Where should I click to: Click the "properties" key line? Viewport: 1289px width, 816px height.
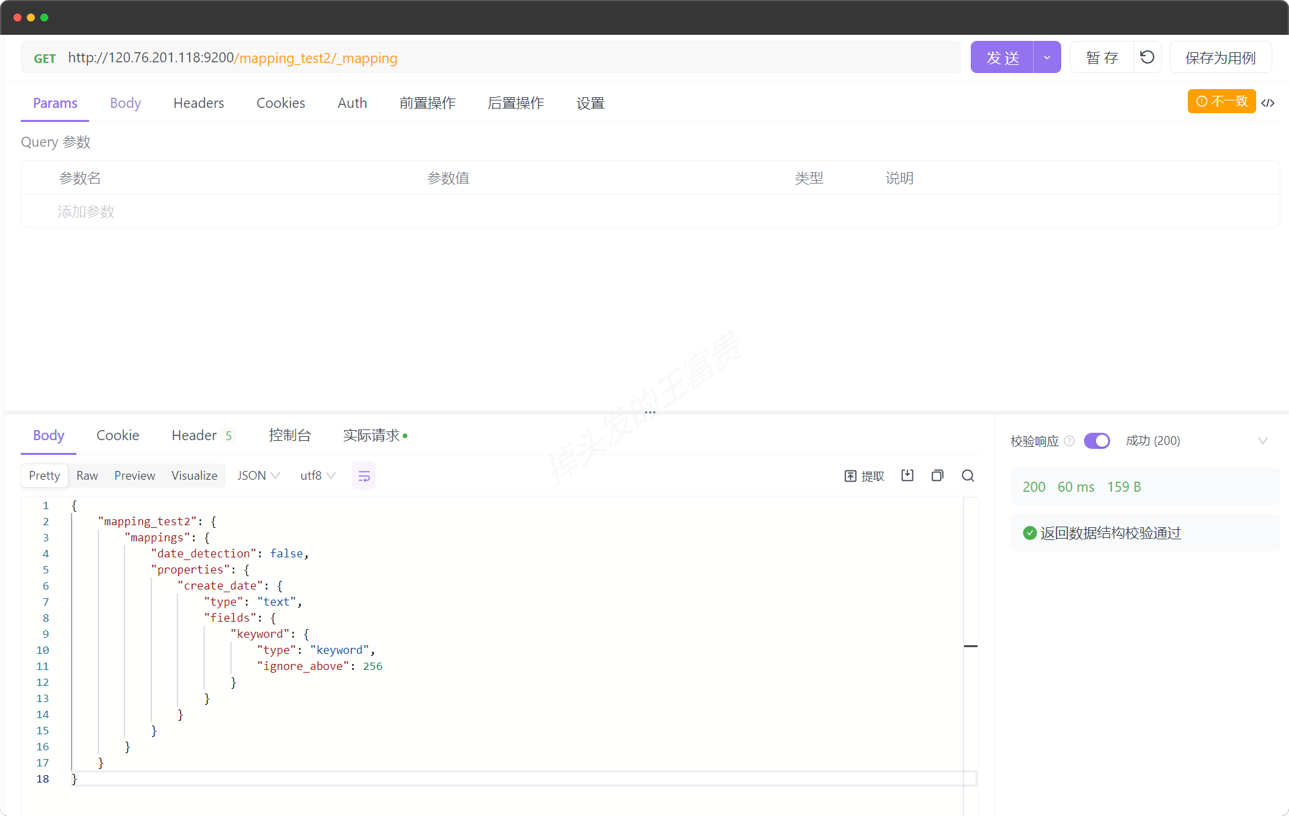pyautogui.click(x=200, y=569)
